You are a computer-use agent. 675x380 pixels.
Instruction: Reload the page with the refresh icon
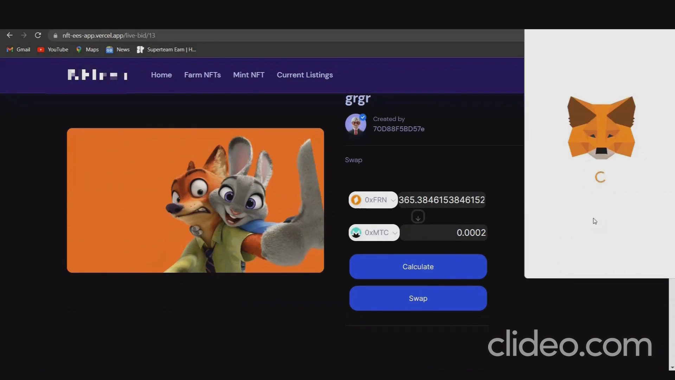[38, 35]
